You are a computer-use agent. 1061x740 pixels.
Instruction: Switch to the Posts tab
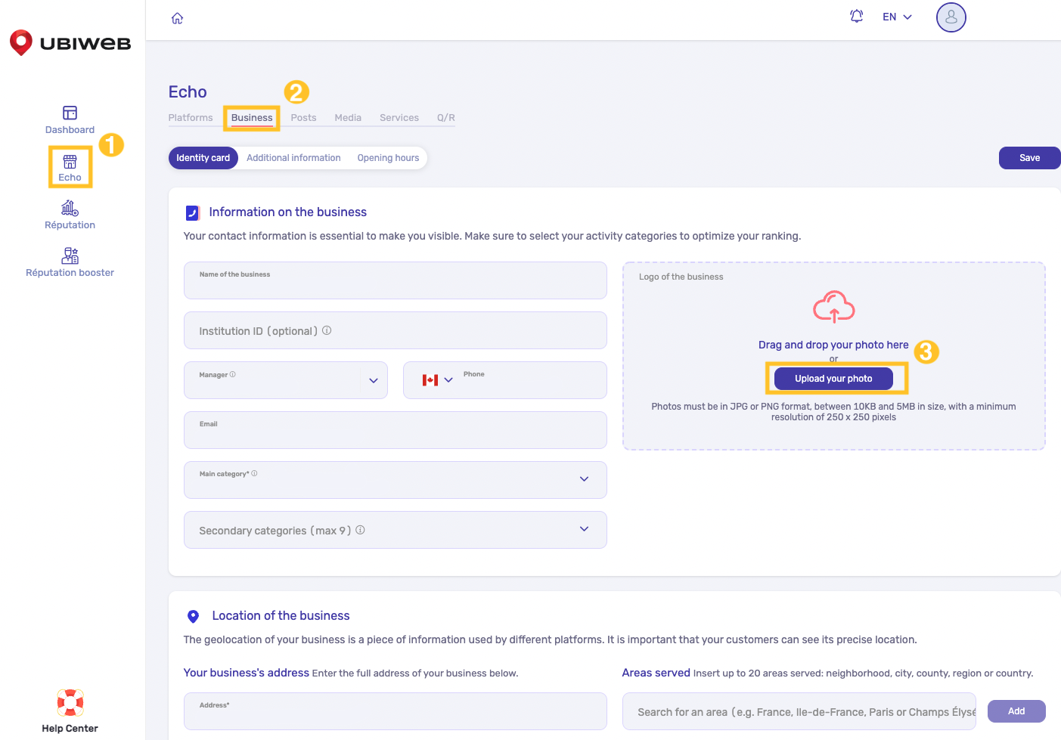(x=303, y=118)
